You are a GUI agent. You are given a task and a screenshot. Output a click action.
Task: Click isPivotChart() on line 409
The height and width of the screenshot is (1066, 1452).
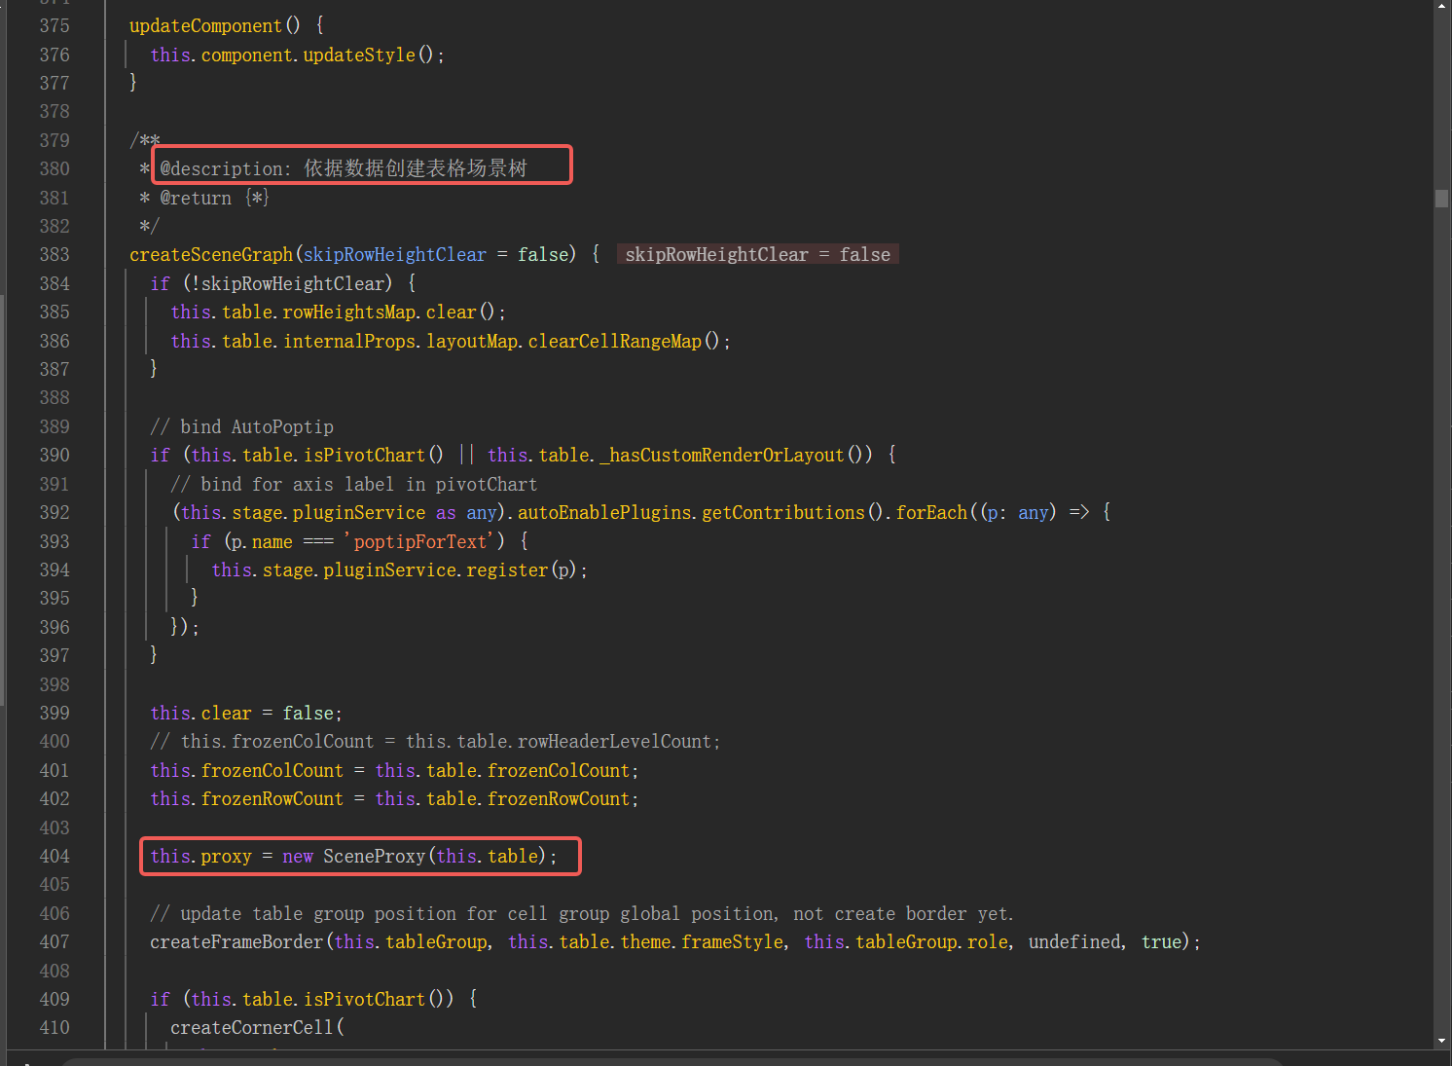[x=374, y=1000]
